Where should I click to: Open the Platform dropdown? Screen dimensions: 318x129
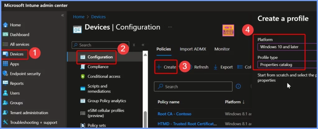288,47
